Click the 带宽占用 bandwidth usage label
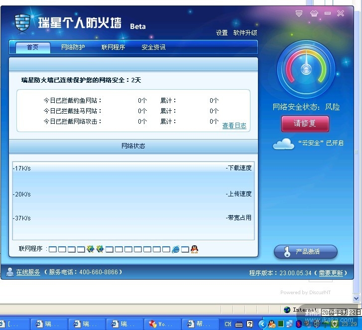Image resolution: width=362 pixels, height=330 pixels. [239, 218]
